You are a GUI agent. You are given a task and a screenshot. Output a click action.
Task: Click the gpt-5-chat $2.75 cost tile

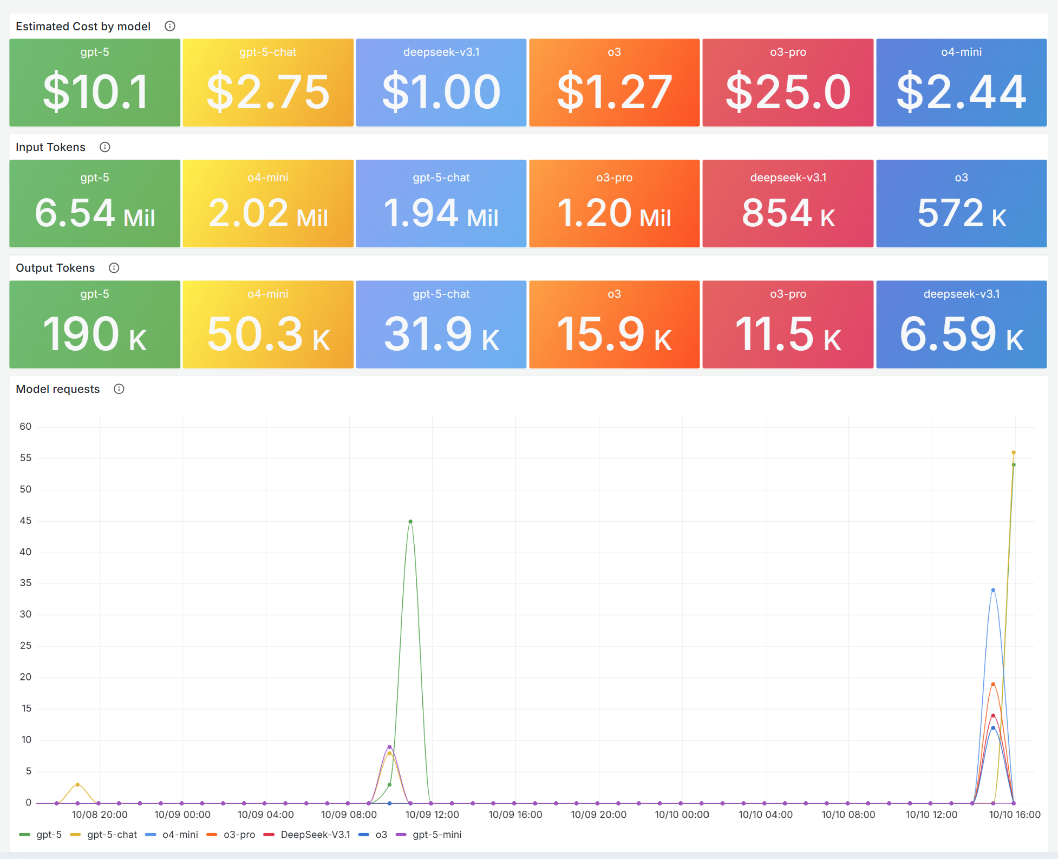tap(268, 82)
